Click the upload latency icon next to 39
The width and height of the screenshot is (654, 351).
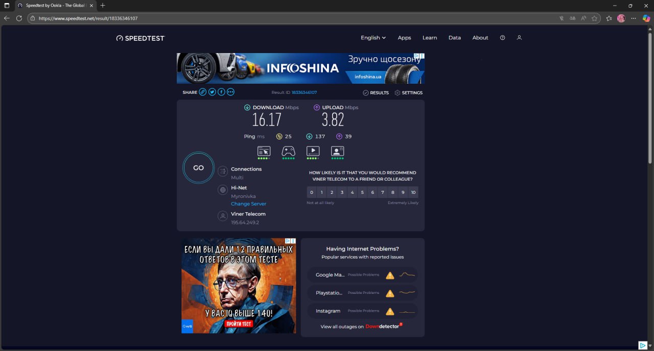[339, 136]
